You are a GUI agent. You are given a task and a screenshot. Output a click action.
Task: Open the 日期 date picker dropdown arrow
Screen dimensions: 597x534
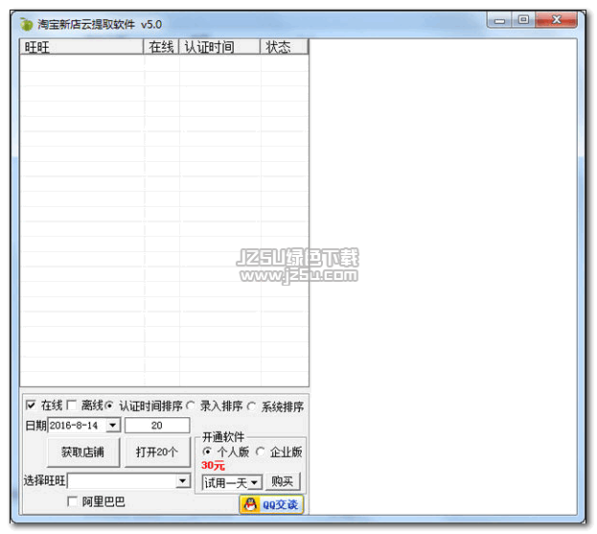click(x=113, y=425)
